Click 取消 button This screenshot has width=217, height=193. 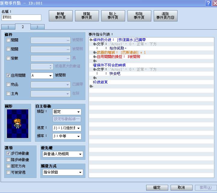[x=181, y=188]
